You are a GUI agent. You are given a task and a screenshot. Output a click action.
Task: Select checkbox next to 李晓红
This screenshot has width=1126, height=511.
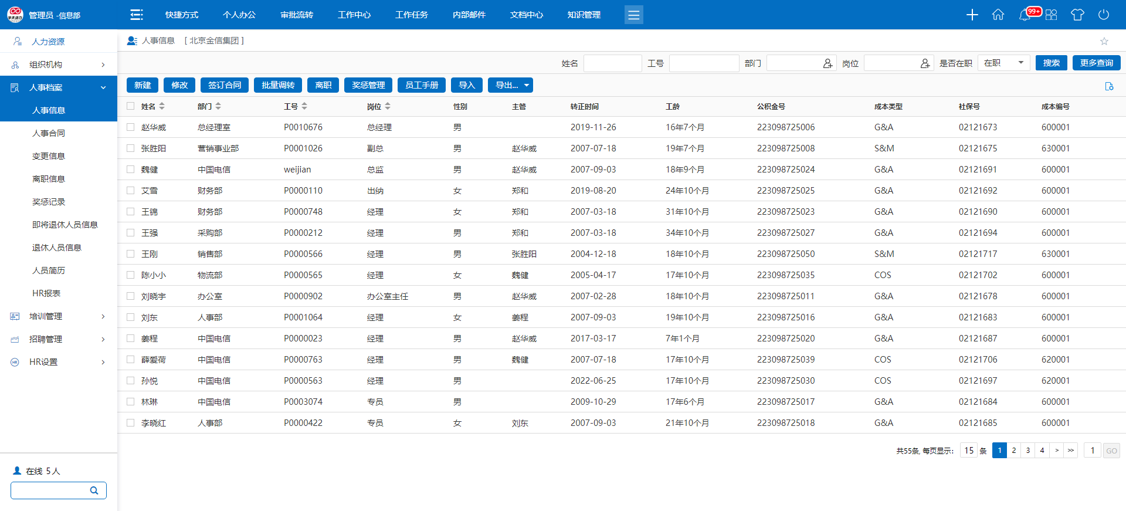131,422
